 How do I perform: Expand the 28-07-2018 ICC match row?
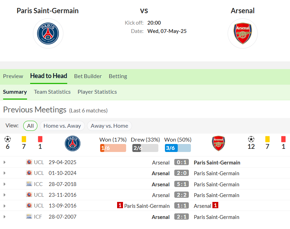coord(5,184)
